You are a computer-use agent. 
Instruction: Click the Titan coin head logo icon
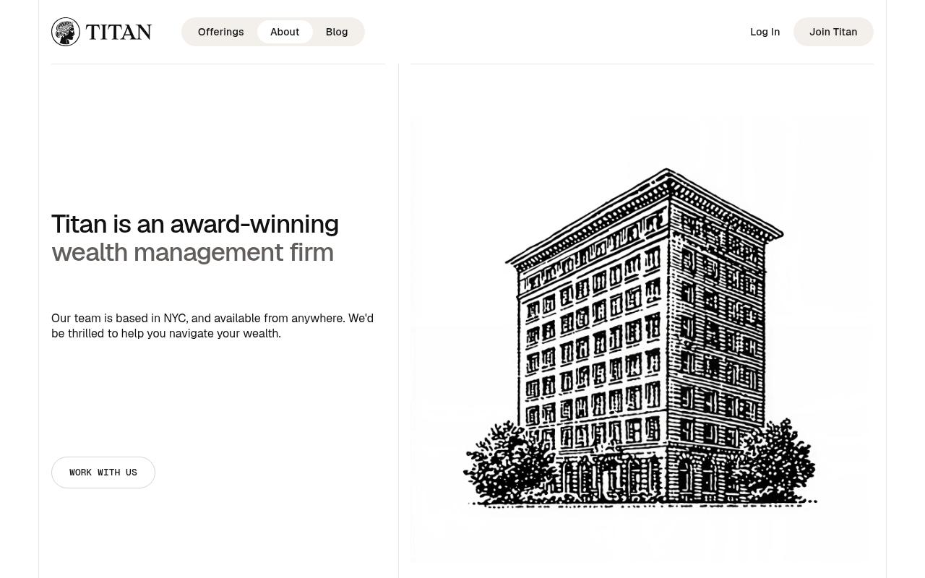(66, 32)
